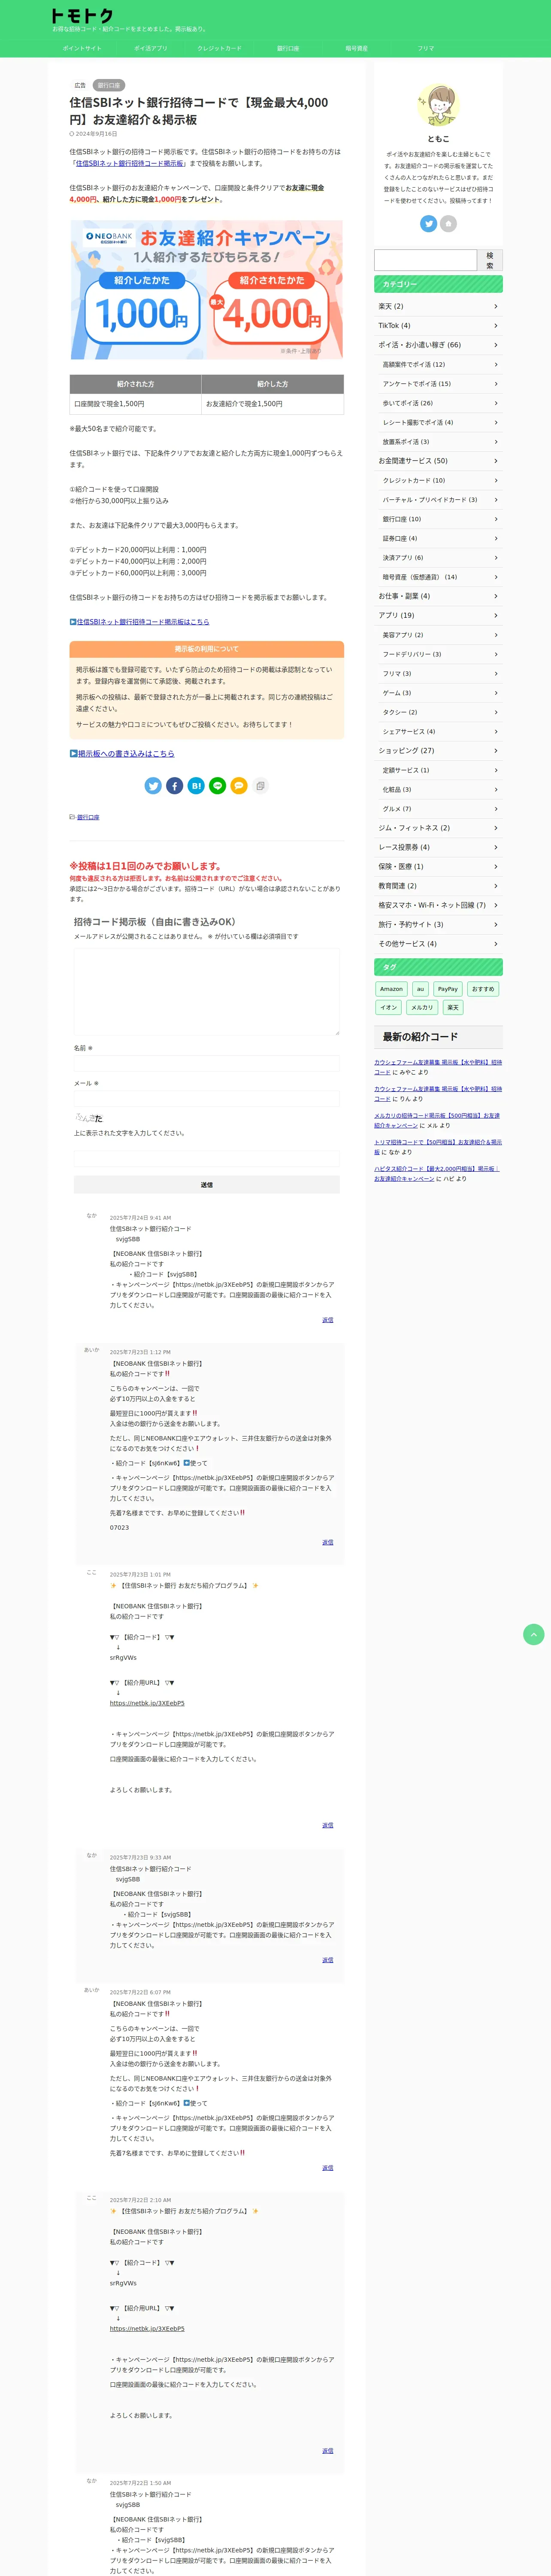Viewport: 551px width, 2576px height.
Task: Open the その他サービス (4) category
Action: (x=438, y=944)
